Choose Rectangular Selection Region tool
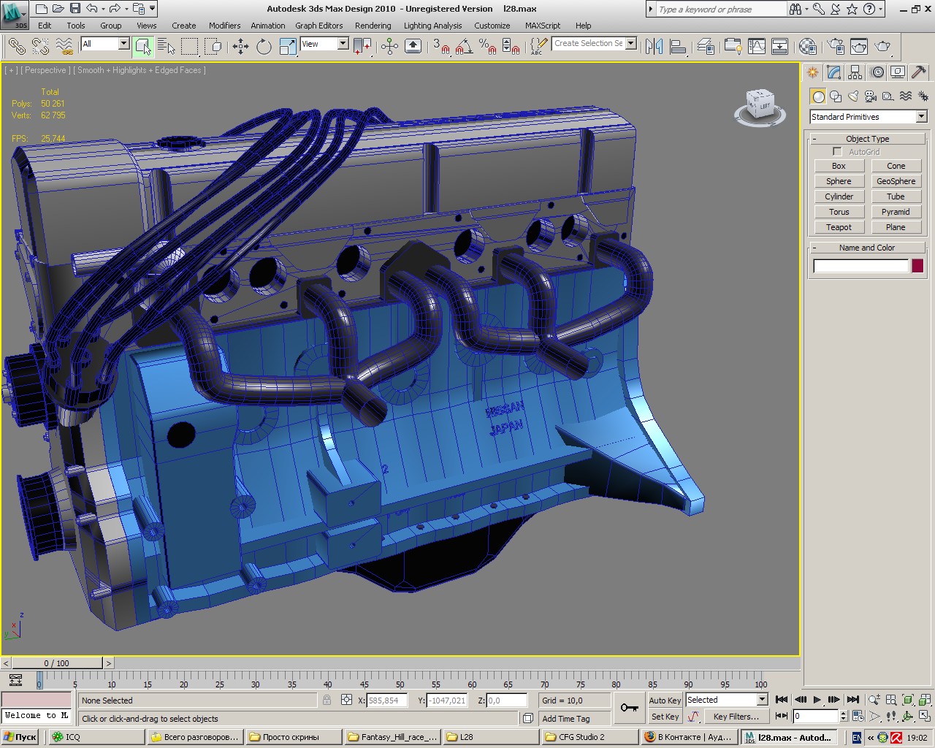Viewport: 935px width, 748px height. (x=190, y=46)
